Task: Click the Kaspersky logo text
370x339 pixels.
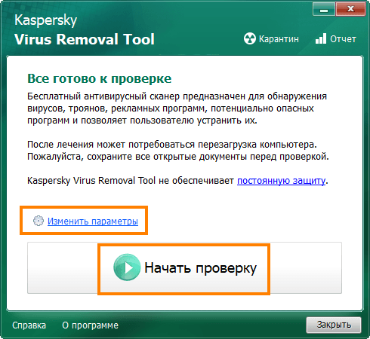Action: click(x=45, y=20)
